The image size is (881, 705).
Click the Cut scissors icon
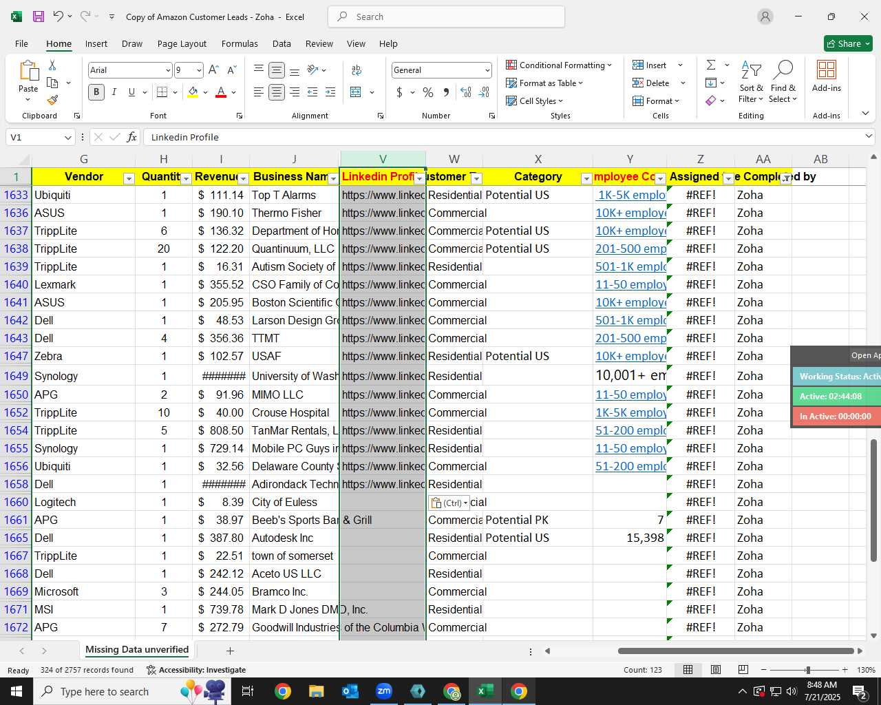coord(52,65)
